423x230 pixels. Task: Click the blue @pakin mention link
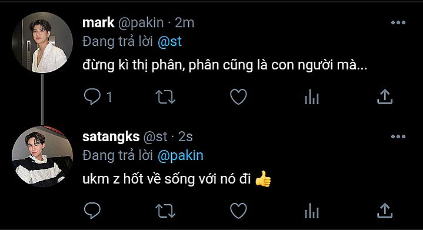[181, 156]
